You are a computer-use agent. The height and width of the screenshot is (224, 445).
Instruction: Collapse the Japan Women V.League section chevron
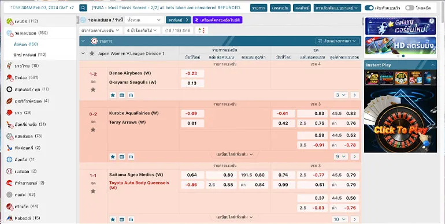[x=83, y=53]
